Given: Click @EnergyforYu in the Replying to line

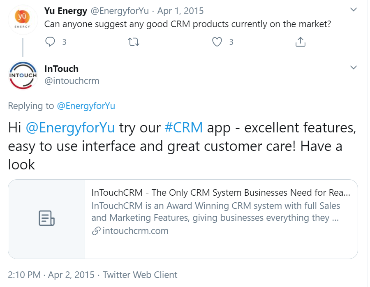Looking at the screenshot, I should (x=86, y=106).
